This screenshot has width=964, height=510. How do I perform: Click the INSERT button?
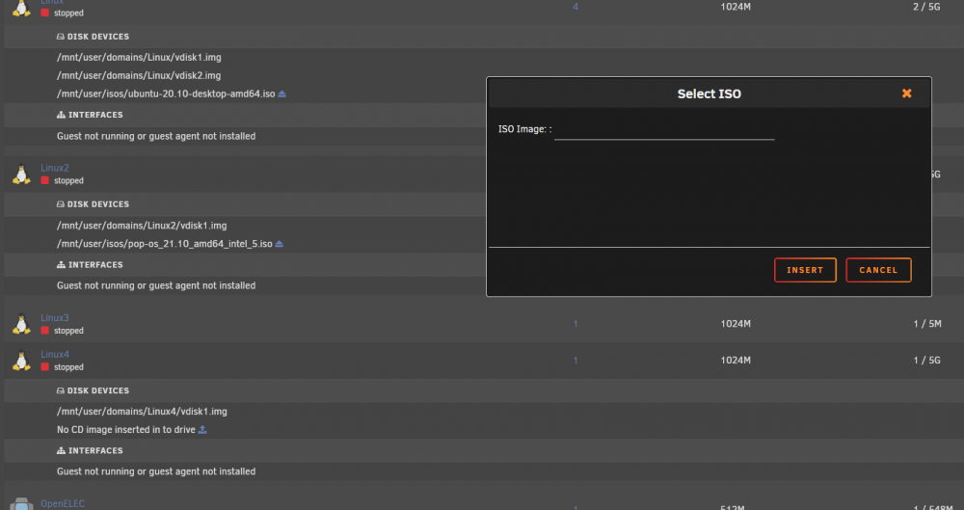pos(805,270)
